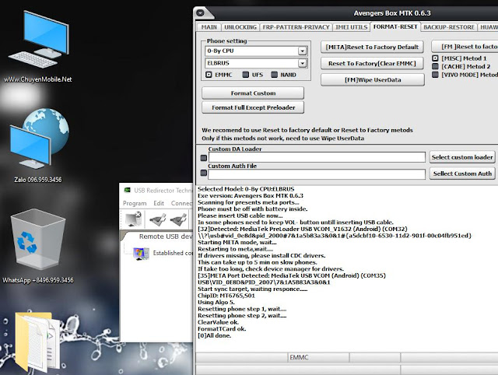Click Sellect Custom Auth button

pyautogui.click(x=462, y=173)
